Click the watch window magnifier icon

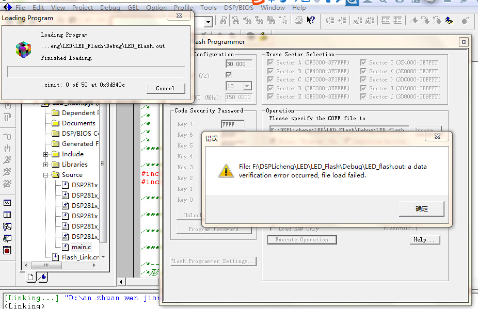tap(7, 238)
